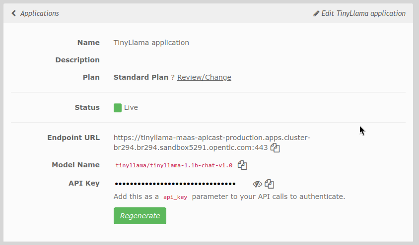Click the Live status text

[131, 107]
